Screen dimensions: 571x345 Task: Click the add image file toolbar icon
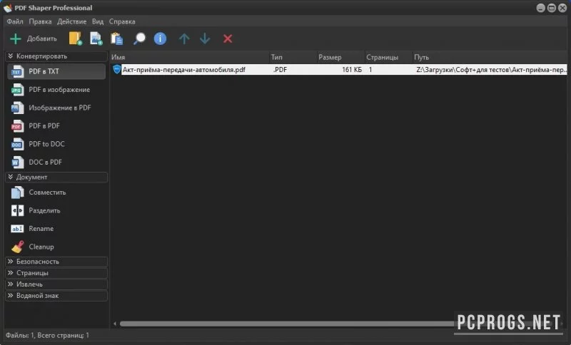coord(96,38)
